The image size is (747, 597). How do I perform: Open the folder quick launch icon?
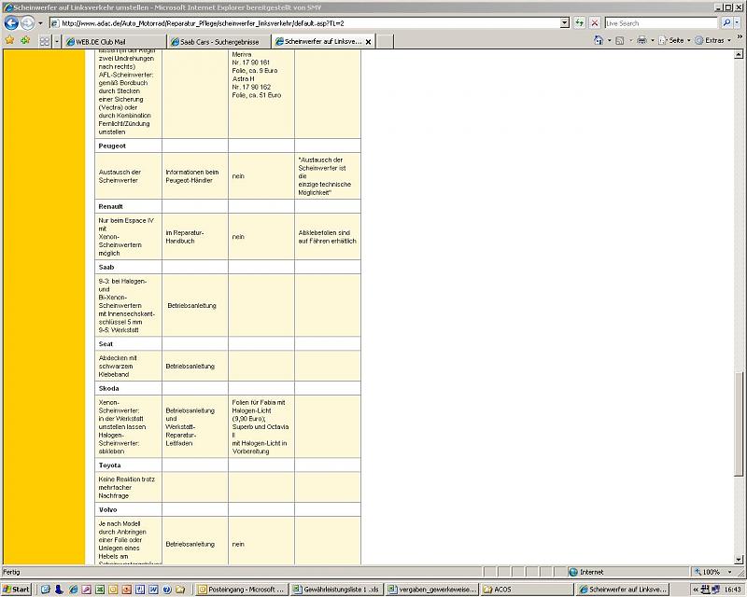[180, 590]
